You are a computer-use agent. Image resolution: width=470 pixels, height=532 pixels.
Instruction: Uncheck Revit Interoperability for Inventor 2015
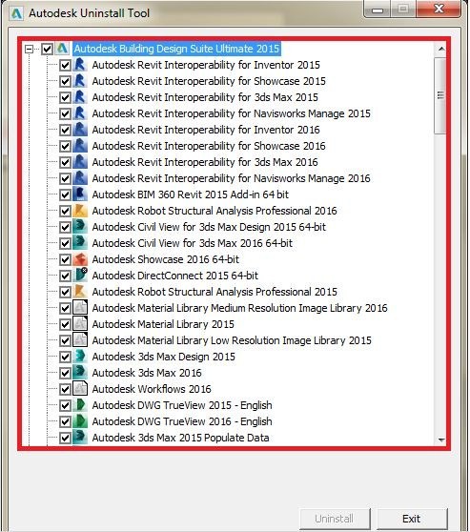(65, 65)
